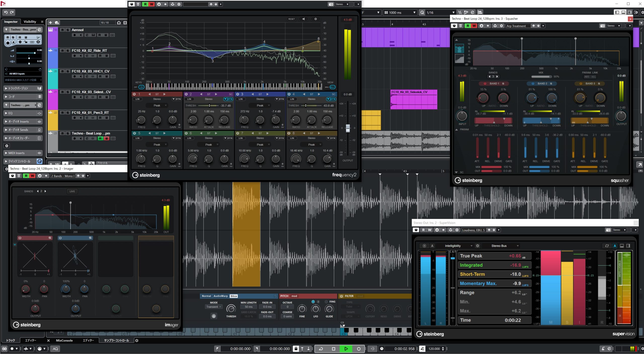Open Peak filter type dropdown of band 1
The image size is (644, 354).
pyautogui.click(x=157, y=105)
